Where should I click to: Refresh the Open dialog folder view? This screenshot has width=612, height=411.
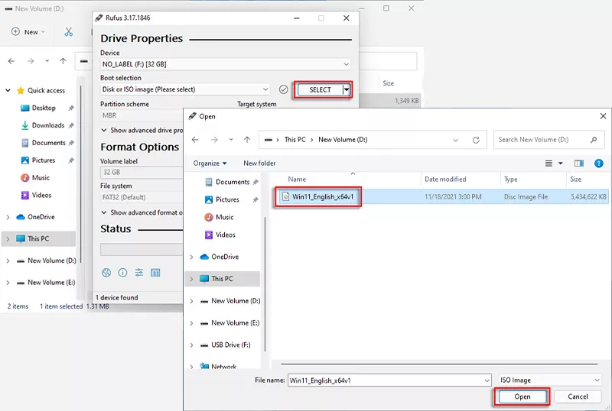[476, 140]
